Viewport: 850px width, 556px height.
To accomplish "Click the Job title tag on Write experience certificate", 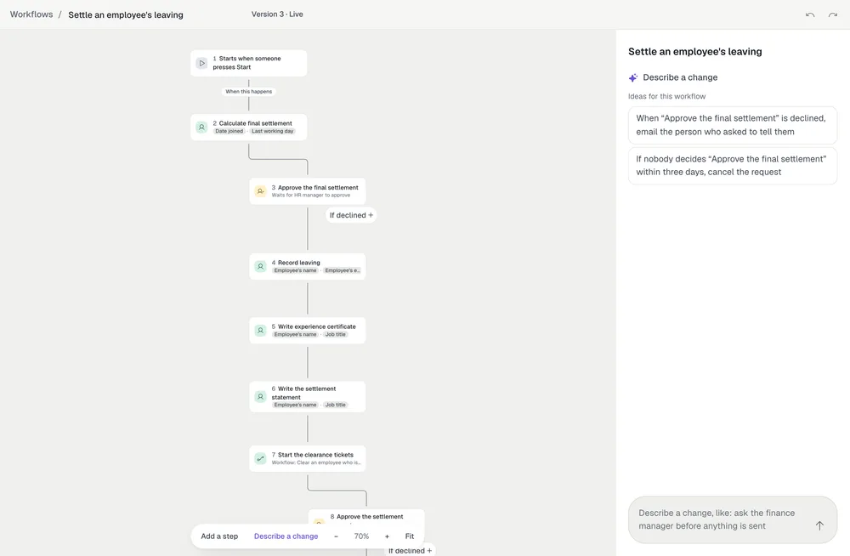I will (336, 334).
